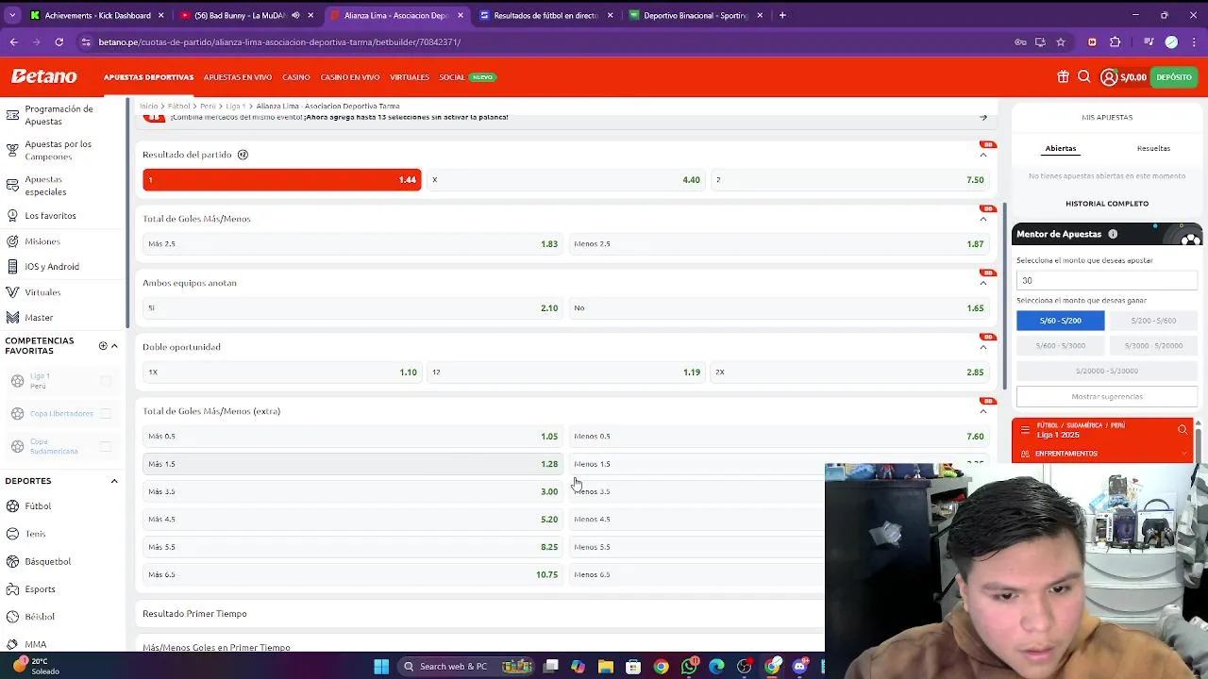1208x679 pixels.
Task: Collapse the Doble oportunidad market
Action: click(x=983, y=347)
